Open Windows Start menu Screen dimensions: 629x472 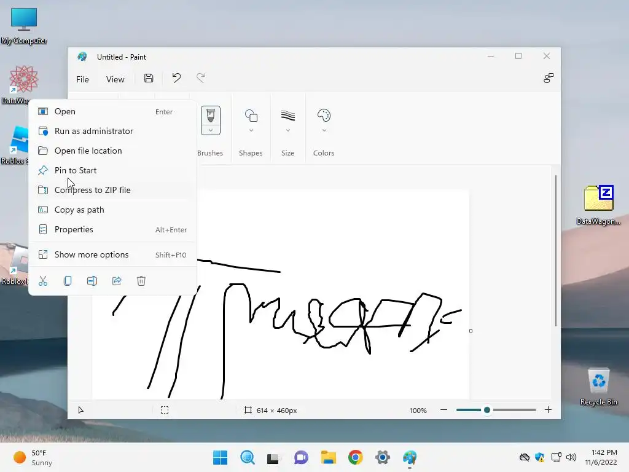pyautogui.click(x=220, y=457)
